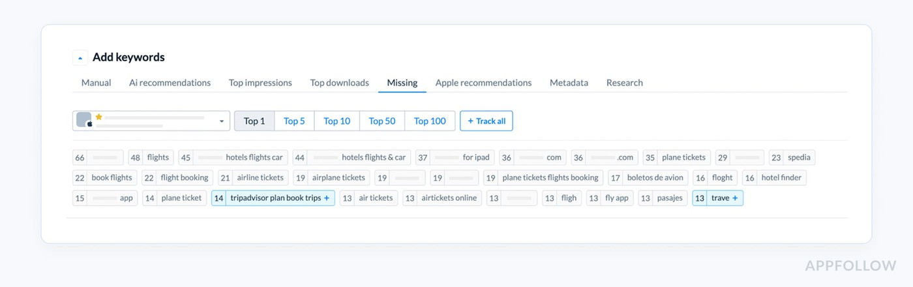Open the Ai recommendations tab
The image size is (913, 287).
tap(170, 83)
